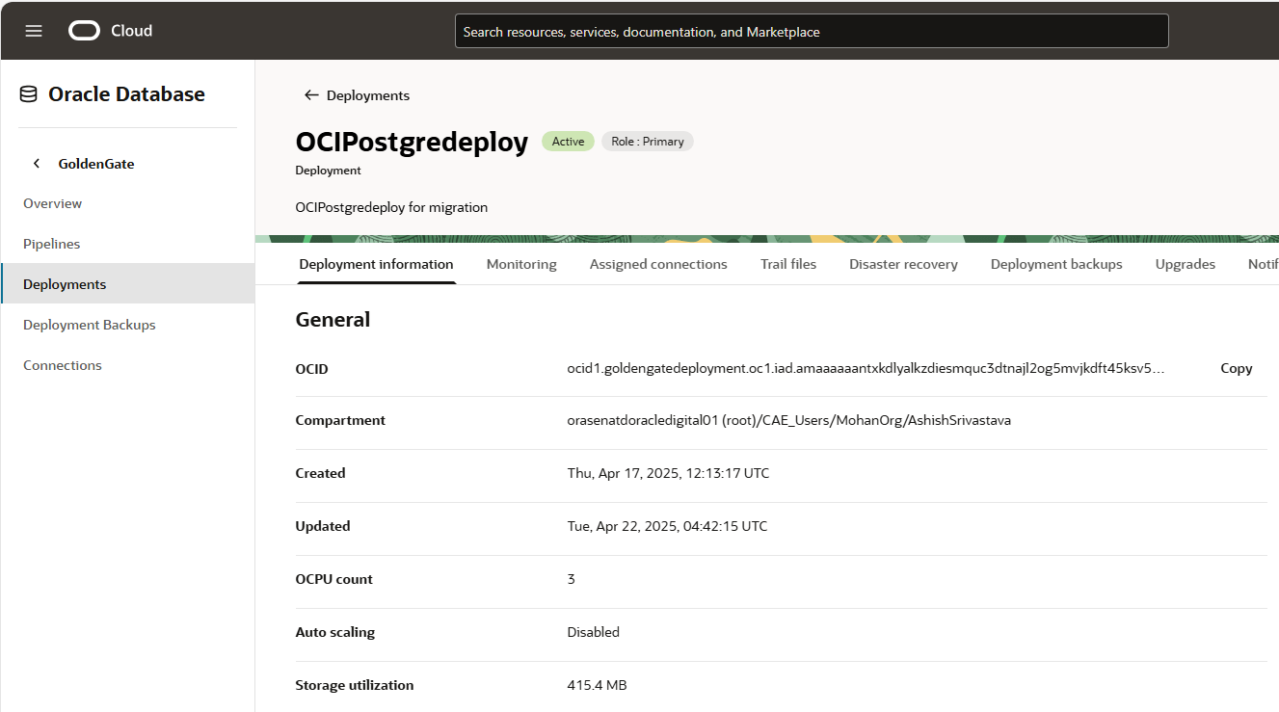Focus the search resources input field
This screenshot has height=712, width=1279.
(x=812, y=31)
